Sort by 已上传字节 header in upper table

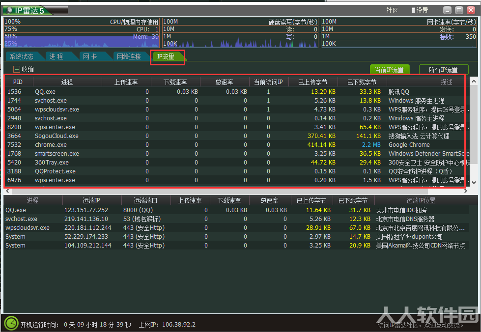pos(312,82)
